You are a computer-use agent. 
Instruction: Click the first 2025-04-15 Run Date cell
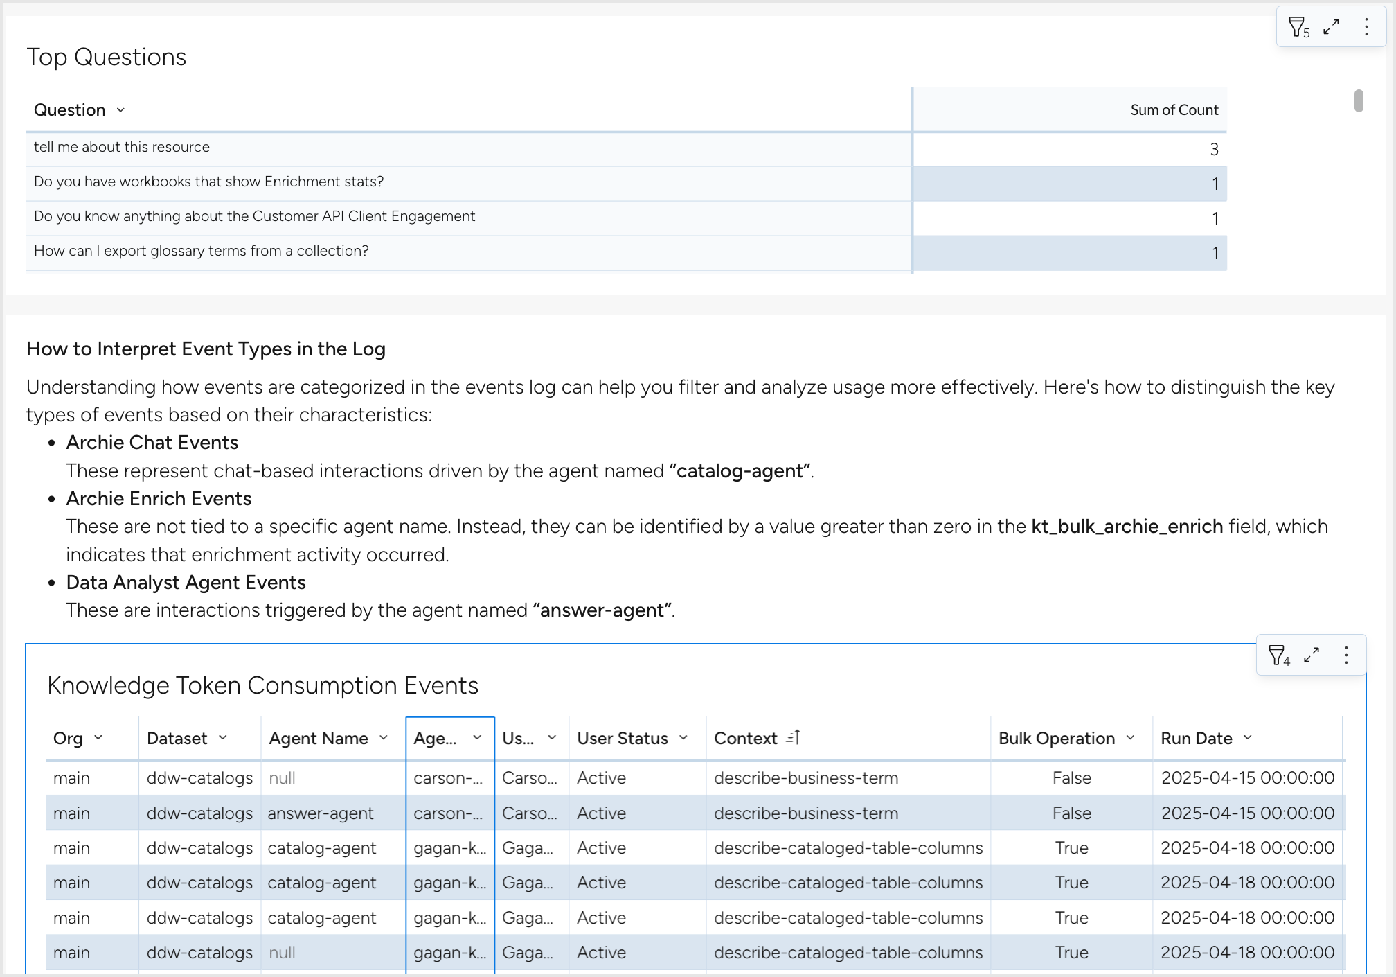(x=1248, y=778)
